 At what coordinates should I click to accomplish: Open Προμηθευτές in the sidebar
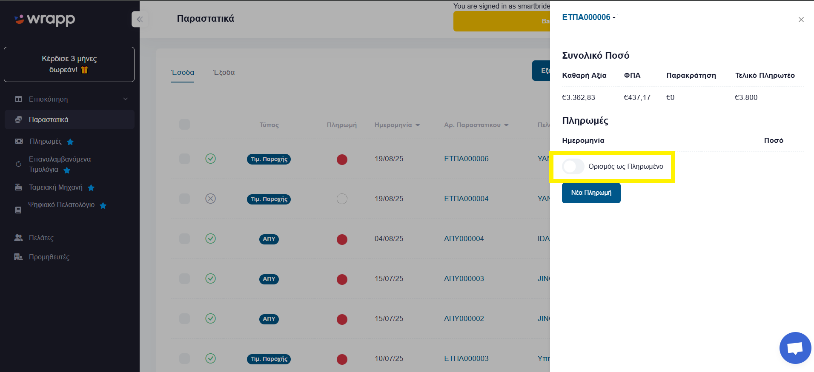point(49,257)
